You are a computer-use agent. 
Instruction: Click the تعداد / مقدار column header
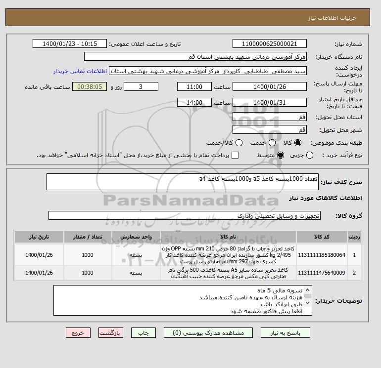(x=88, y=237)
